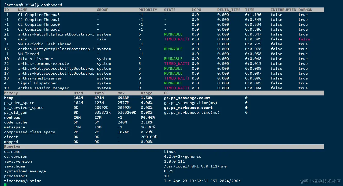Click "gc.ps_marksweep.time(ms)" label
This screenshot has height=186, width=343.
192,112
